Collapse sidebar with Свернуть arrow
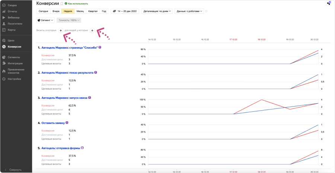The height and width of the screenshot is (173, 335). tap(6, 170)
